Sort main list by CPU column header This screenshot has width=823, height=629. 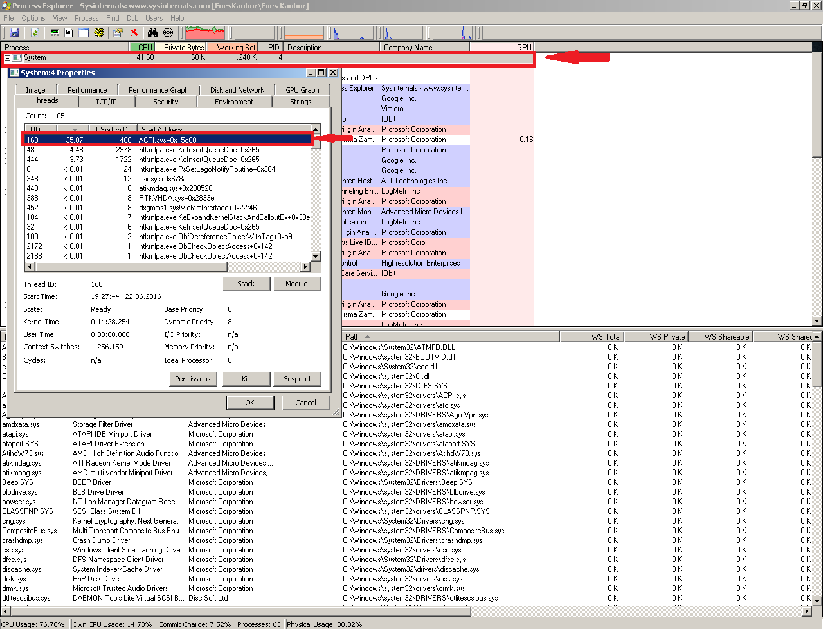[x=142, y=47]
